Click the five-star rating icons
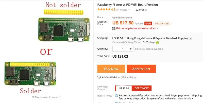This screenshot has height=103, width=203. pyautogui.click(x=104, y=9)
